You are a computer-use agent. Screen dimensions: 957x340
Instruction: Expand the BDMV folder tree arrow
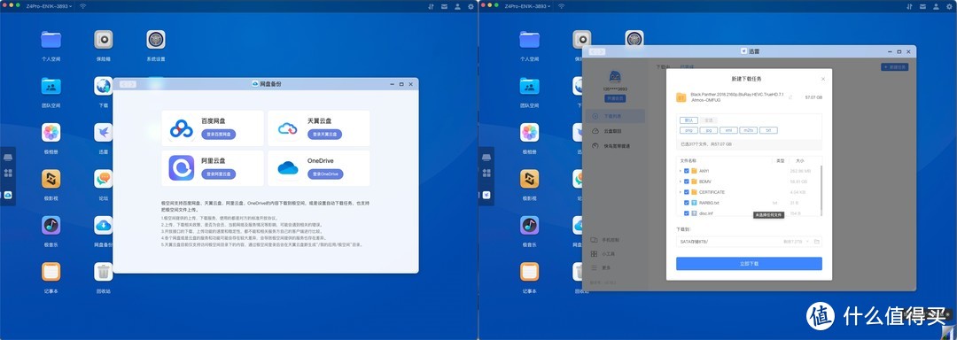coord(680,182)
